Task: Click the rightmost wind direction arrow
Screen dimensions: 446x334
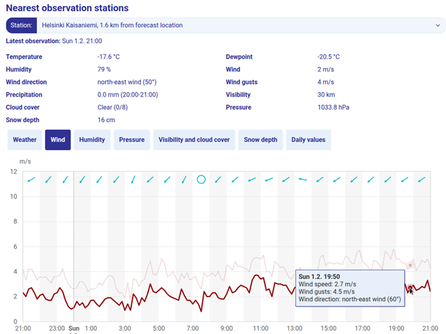Action: [421, 180]
